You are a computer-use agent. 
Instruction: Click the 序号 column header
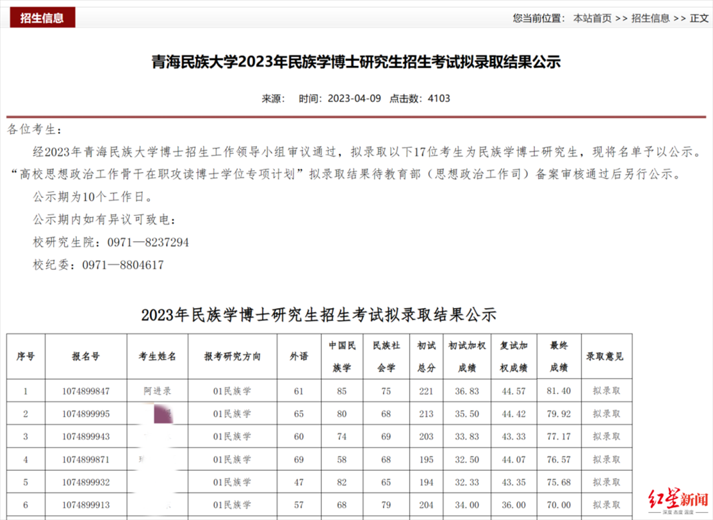tap(25, 357)
